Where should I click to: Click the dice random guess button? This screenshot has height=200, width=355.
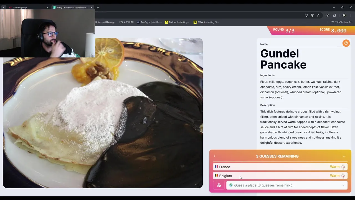coord(219,185)
